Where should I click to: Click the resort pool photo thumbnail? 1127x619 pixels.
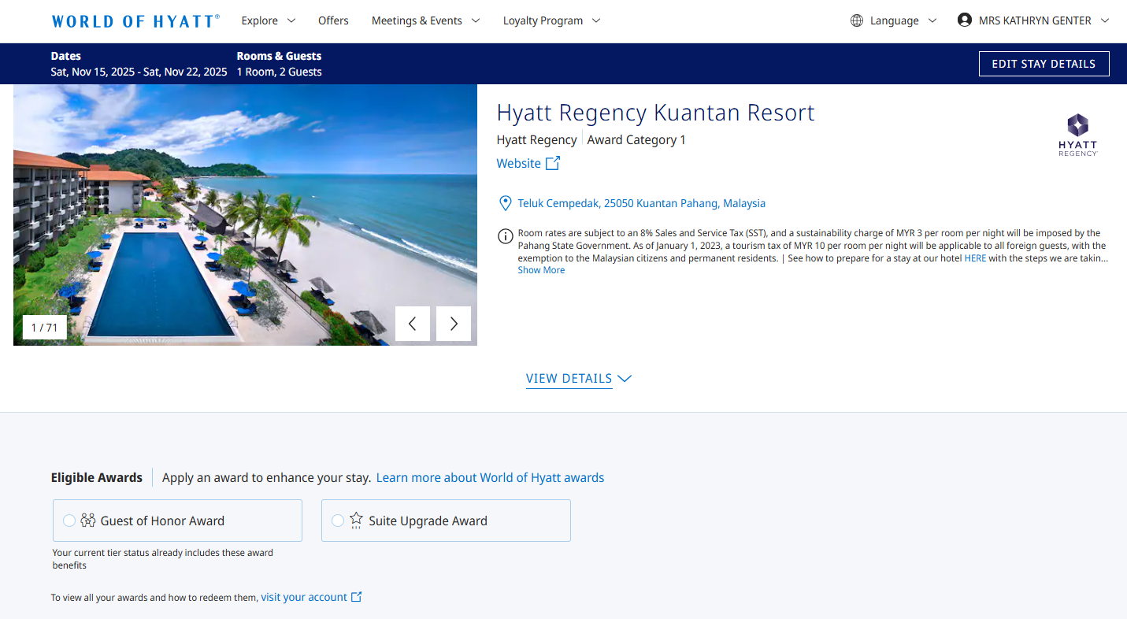[244, 214]
